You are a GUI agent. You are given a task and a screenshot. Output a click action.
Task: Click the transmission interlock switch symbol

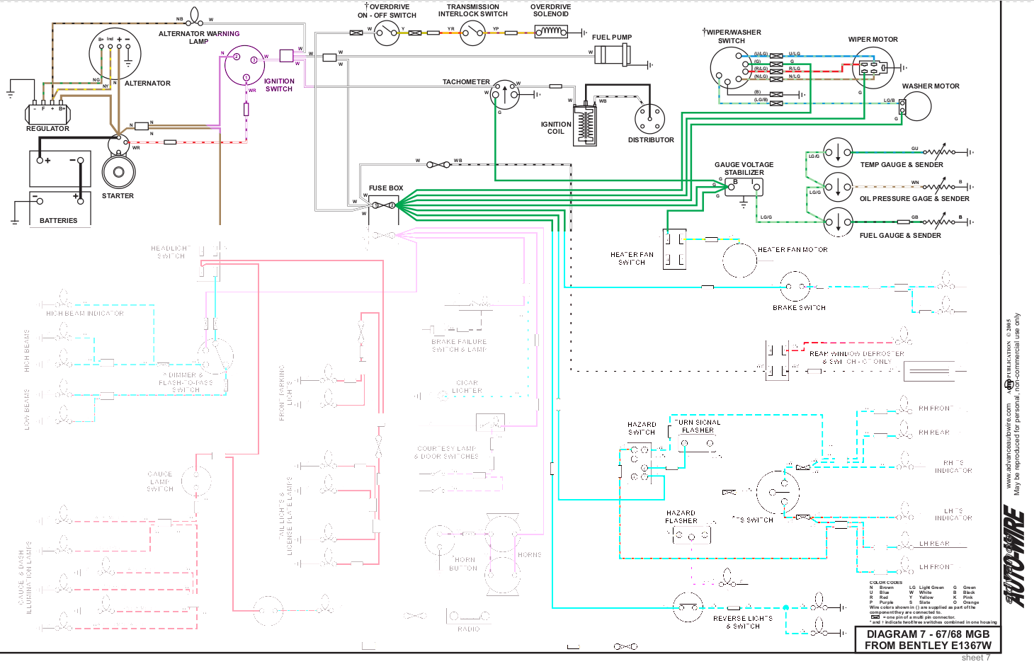472,33
